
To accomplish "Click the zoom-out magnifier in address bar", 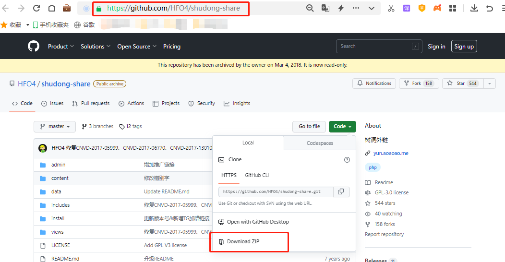I will 310,8.
